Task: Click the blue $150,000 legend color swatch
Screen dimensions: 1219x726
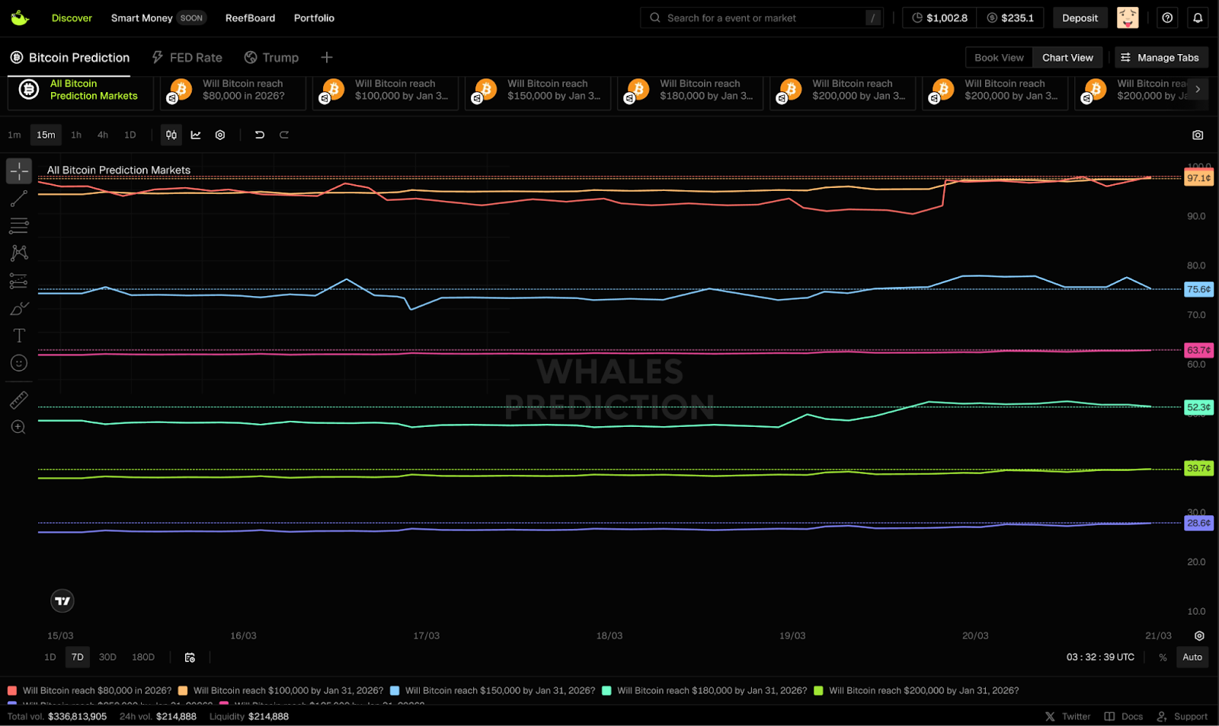Action: [x=395, y=691]
